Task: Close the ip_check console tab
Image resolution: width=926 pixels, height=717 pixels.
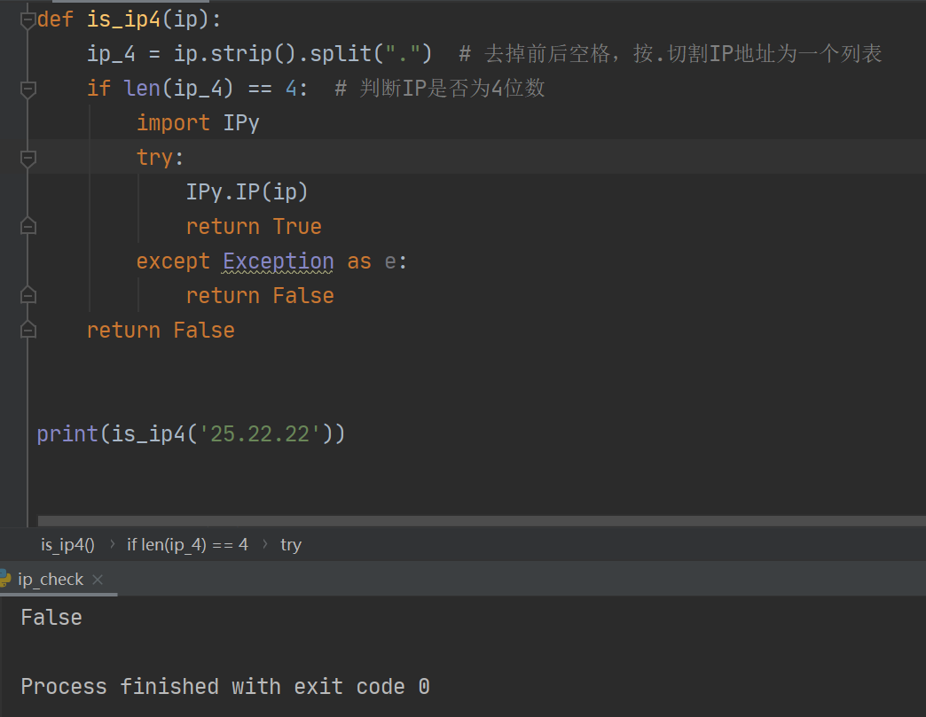Action: pos(98,579)
